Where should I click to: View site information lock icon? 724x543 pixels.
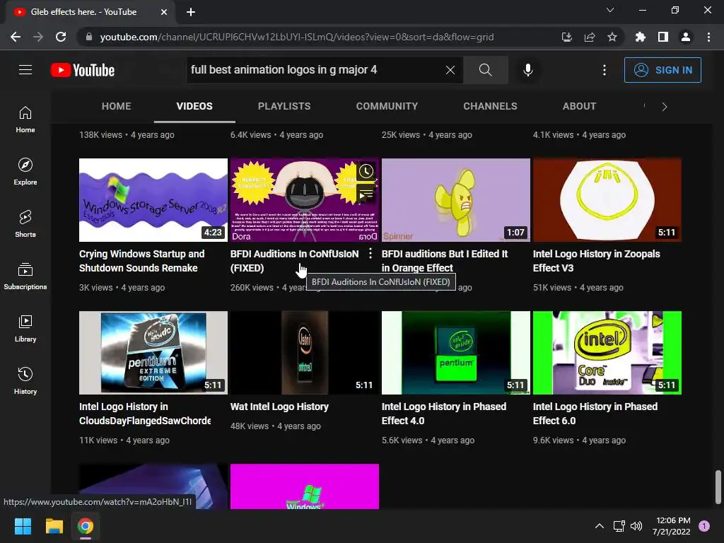click(x=89, y=37)
